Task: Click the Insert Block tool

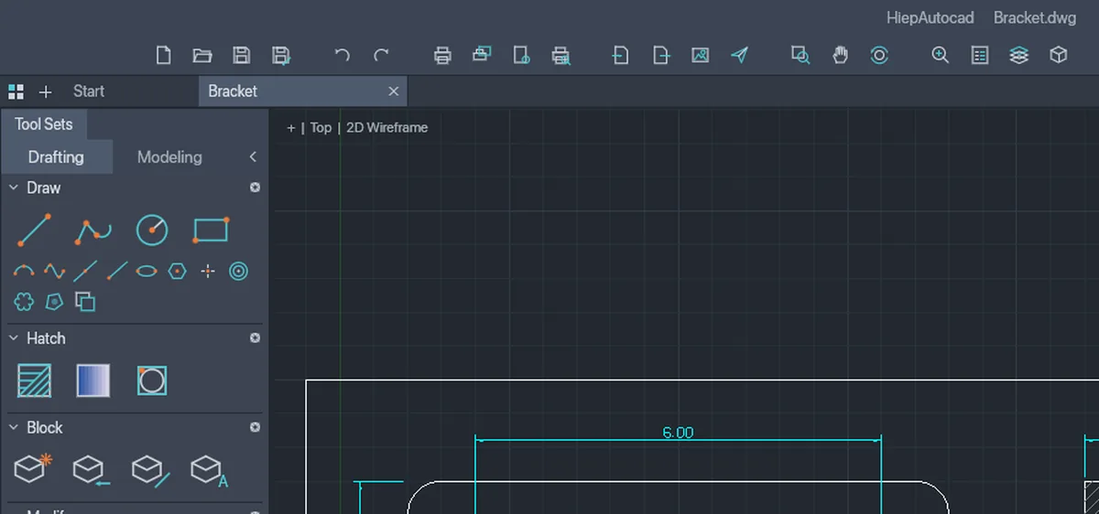Action: coord(92,470)
